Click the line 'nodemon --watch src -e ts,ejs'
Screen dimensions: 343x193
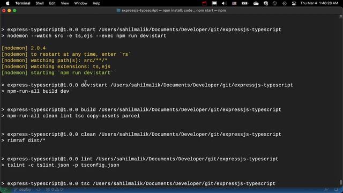[x=84, y=36]
